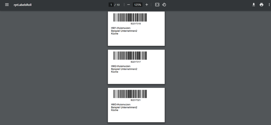Viewport: 271px width, 125px height.
Task: Click Beispiel Unternehmen2 on HM3 label
Action: click(x=124, y=108)
